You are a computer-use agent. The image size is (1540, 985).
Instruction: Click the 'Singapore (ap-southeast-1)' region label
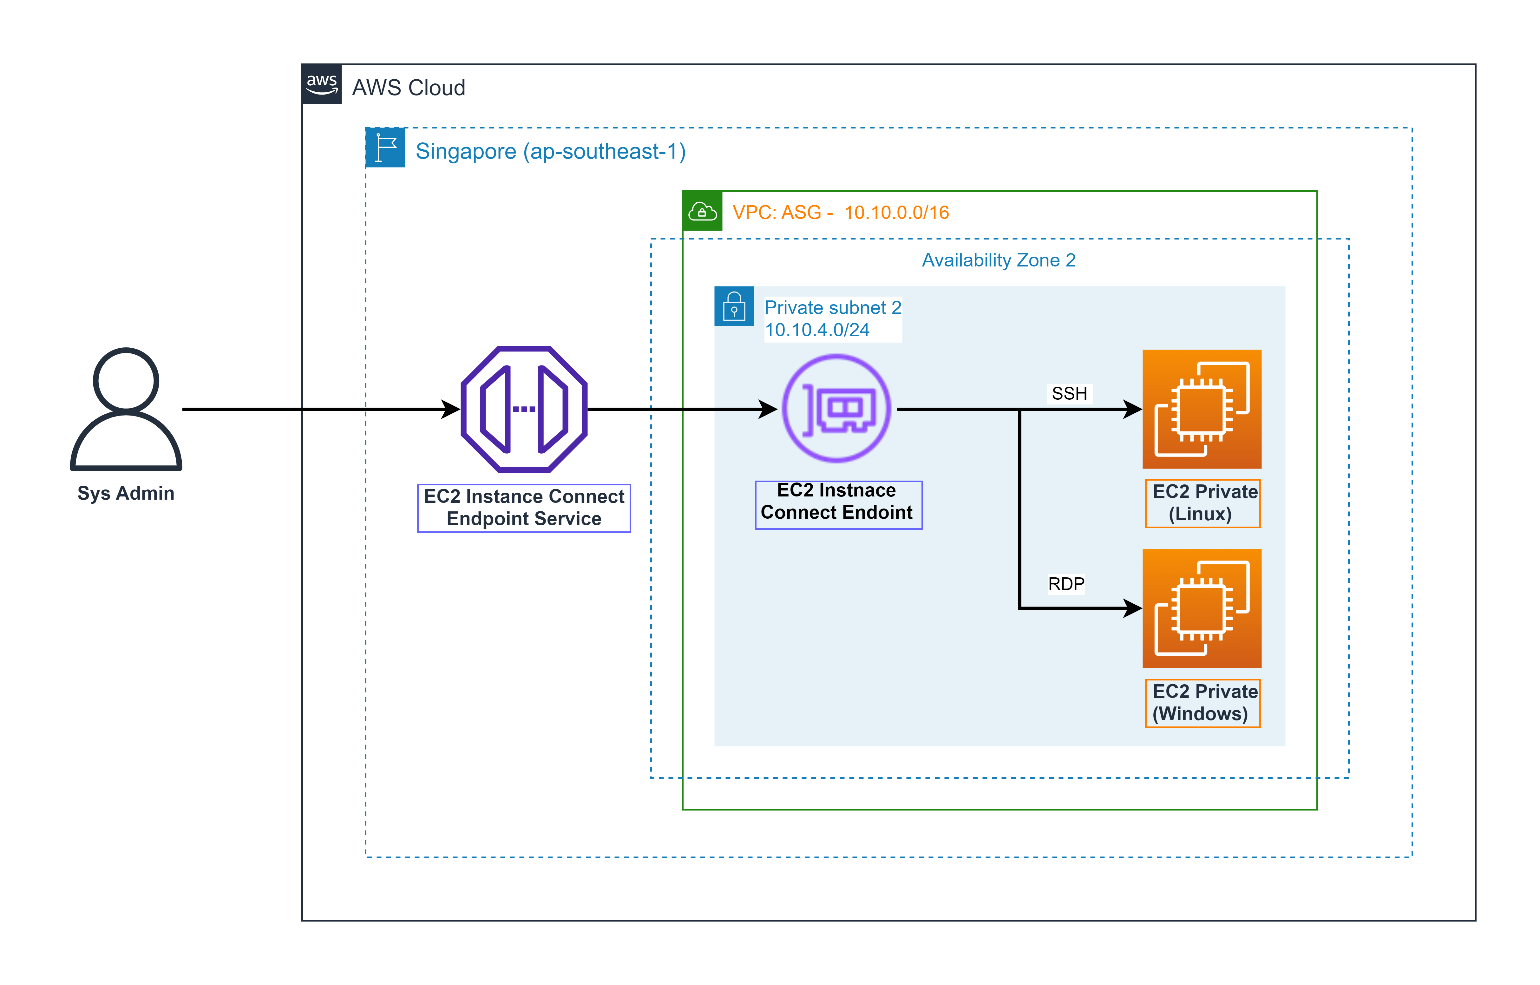pyautogui.click(x=551, y=152)
